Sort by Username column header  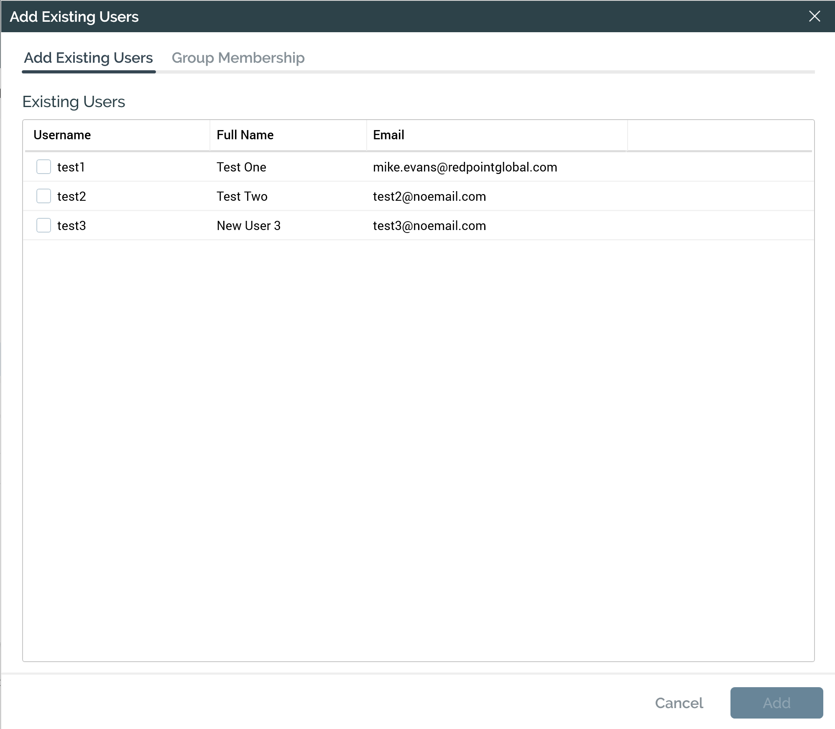[x=62, y=135]
